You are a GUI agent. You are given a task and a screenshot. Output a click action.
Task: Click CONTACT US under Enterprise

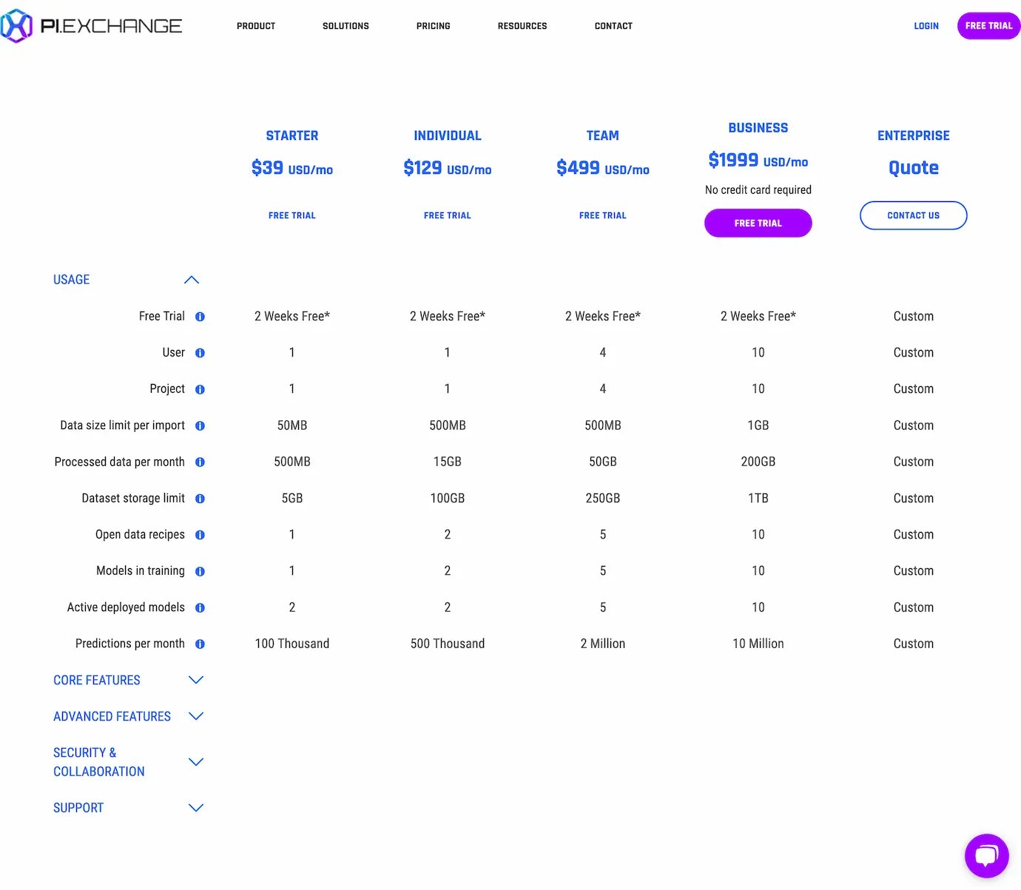click(913, 215)
